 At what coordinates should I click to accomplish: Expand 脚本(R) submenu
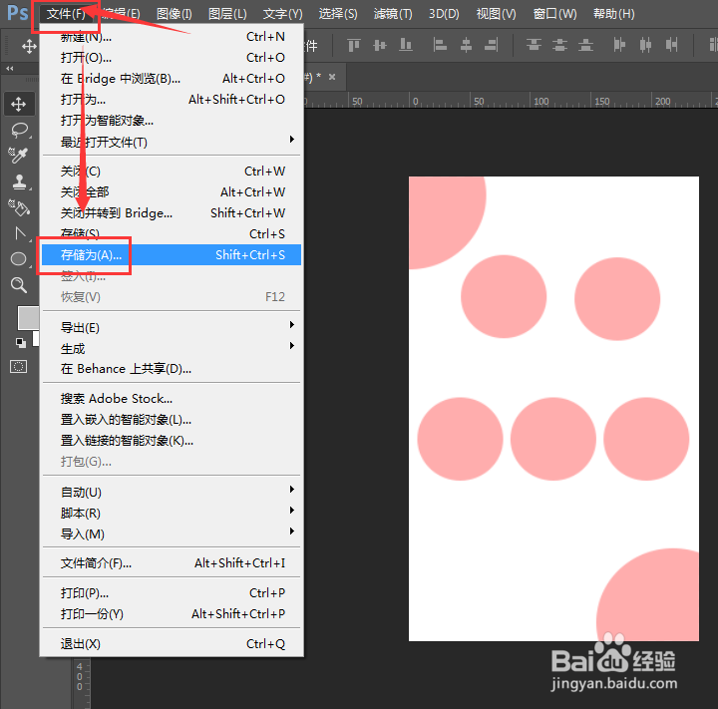pos(172,513)
